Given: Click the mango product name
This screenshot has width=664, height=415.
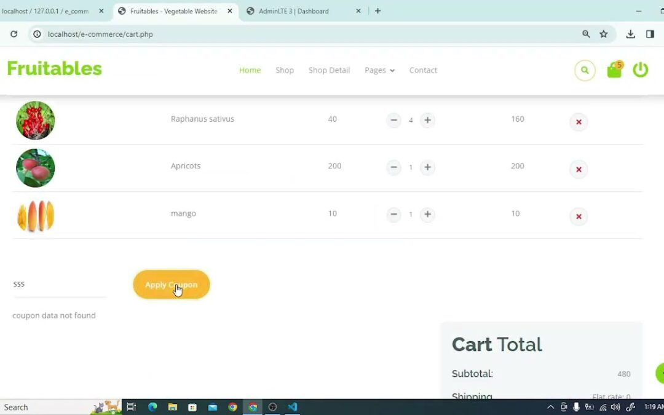Looking at the screenshot, I should [x=183, y=213].
